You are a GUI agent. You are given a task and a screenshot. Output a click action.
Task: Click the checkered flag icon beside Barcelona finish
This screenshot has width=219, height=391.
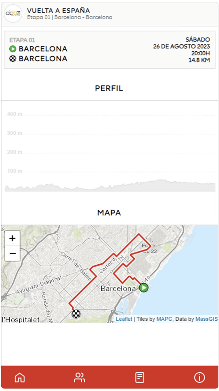13,59
